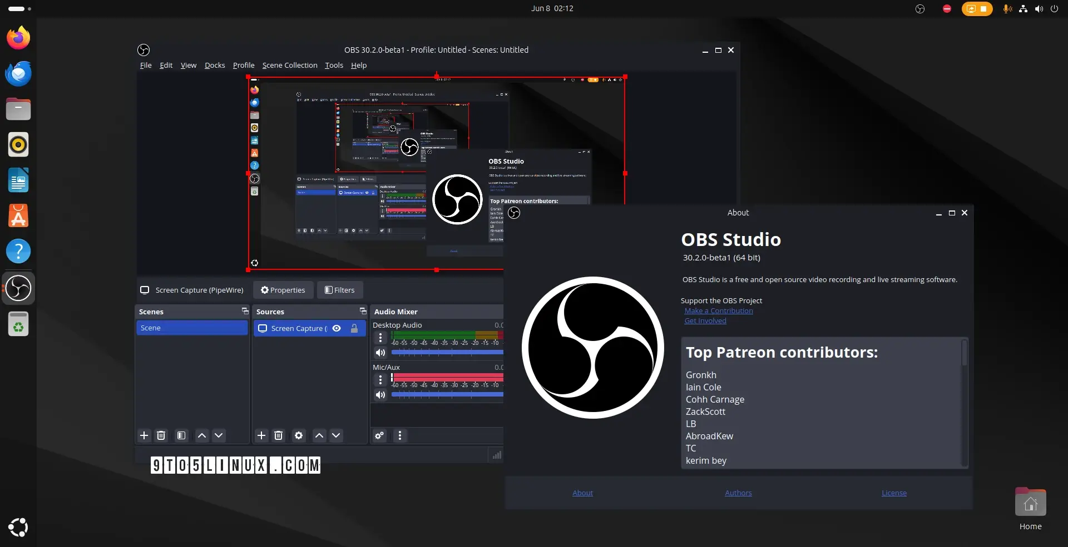Screen dimensions: 1068x547
Task: Undock the Sources panel with the float icon
Action: click(363, 311)
